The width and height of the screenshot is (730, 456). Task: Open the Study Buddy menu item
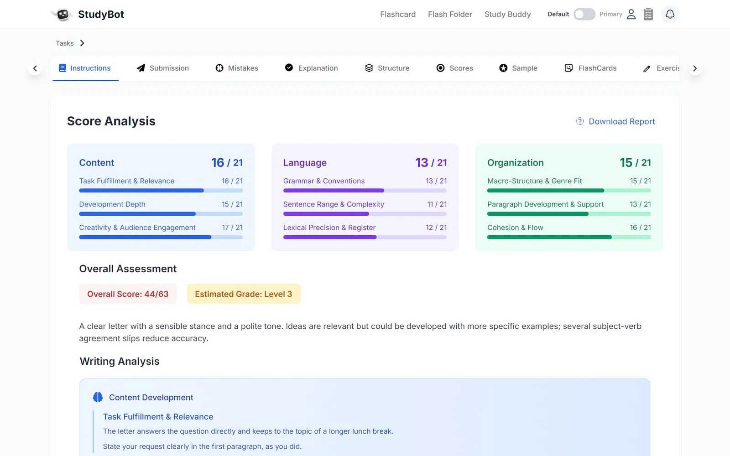[x=507, y=14]
